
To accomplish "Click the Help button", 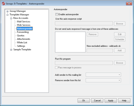I will click(x=124, y=101).
